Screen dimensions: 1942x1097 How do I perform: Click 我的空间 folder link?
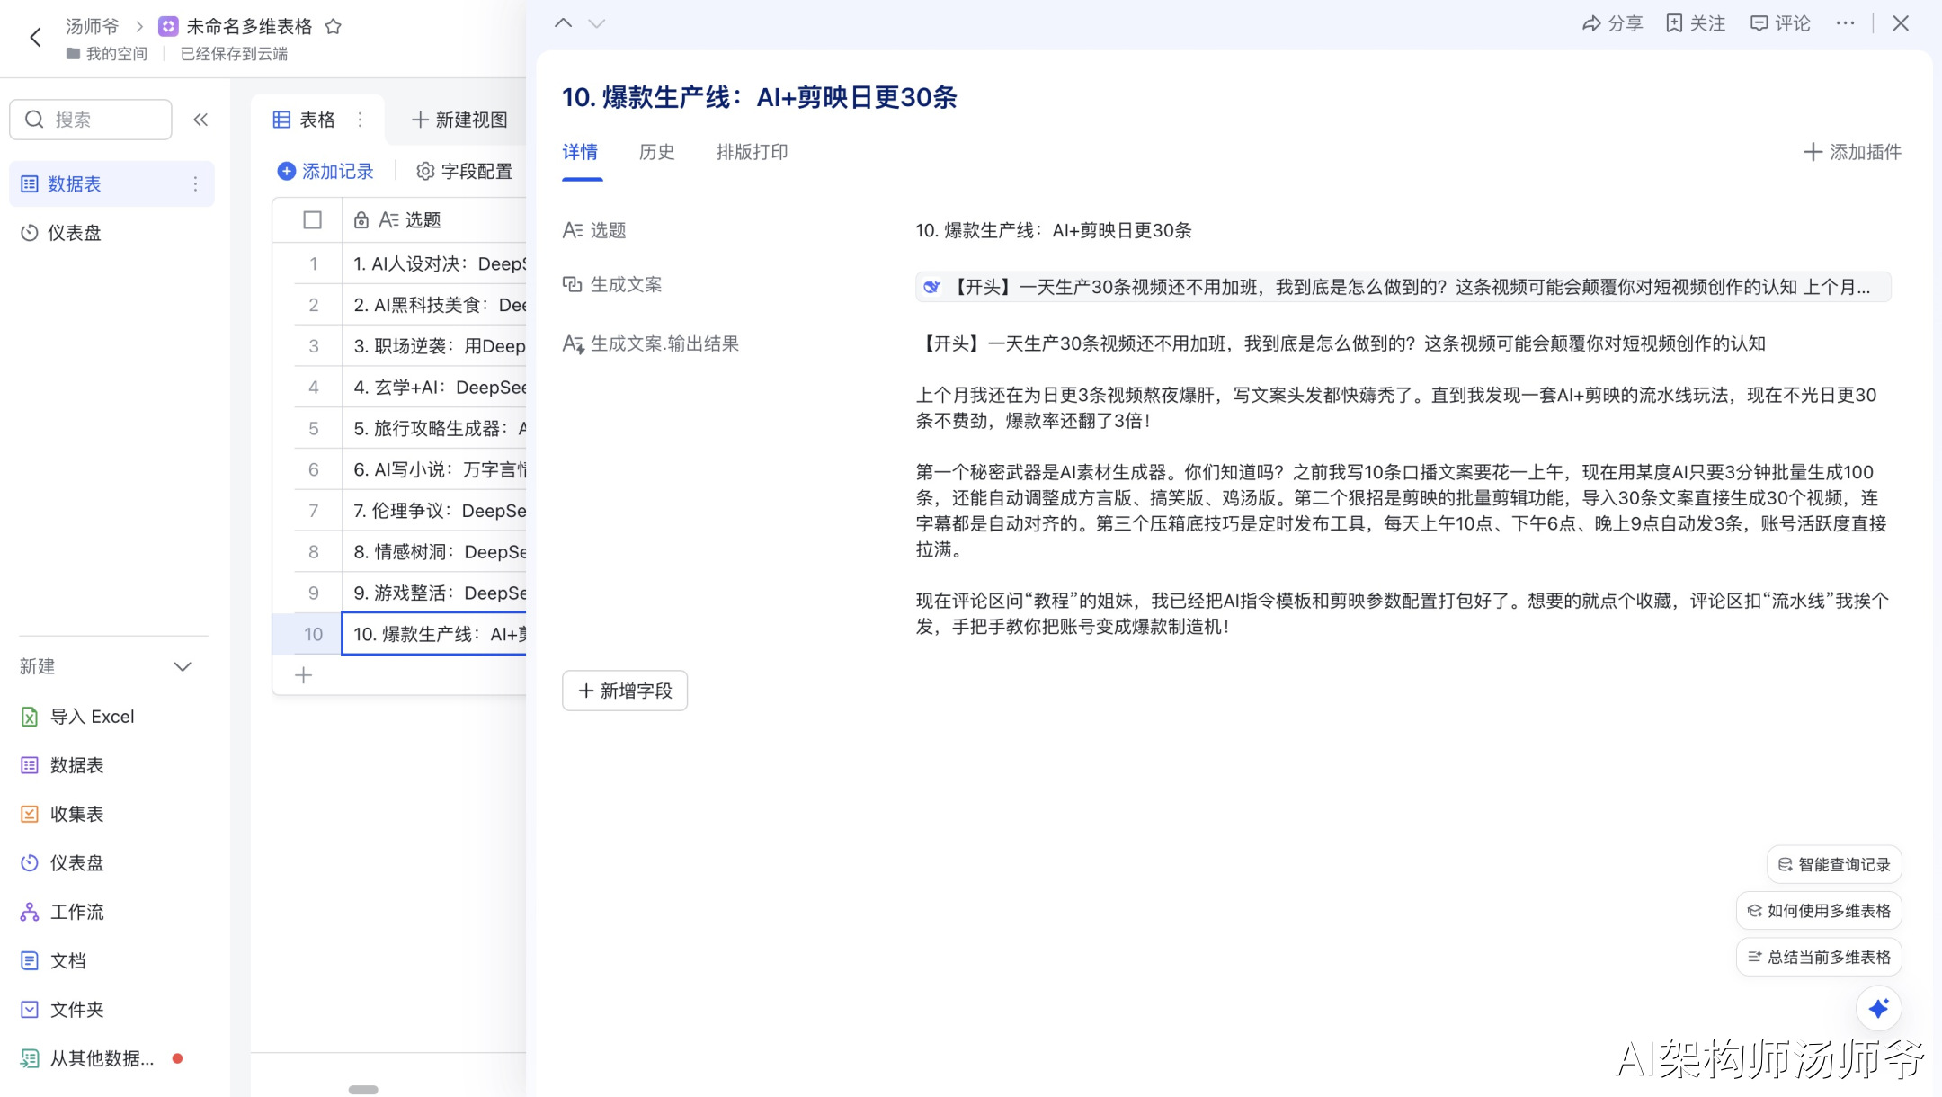107,54
